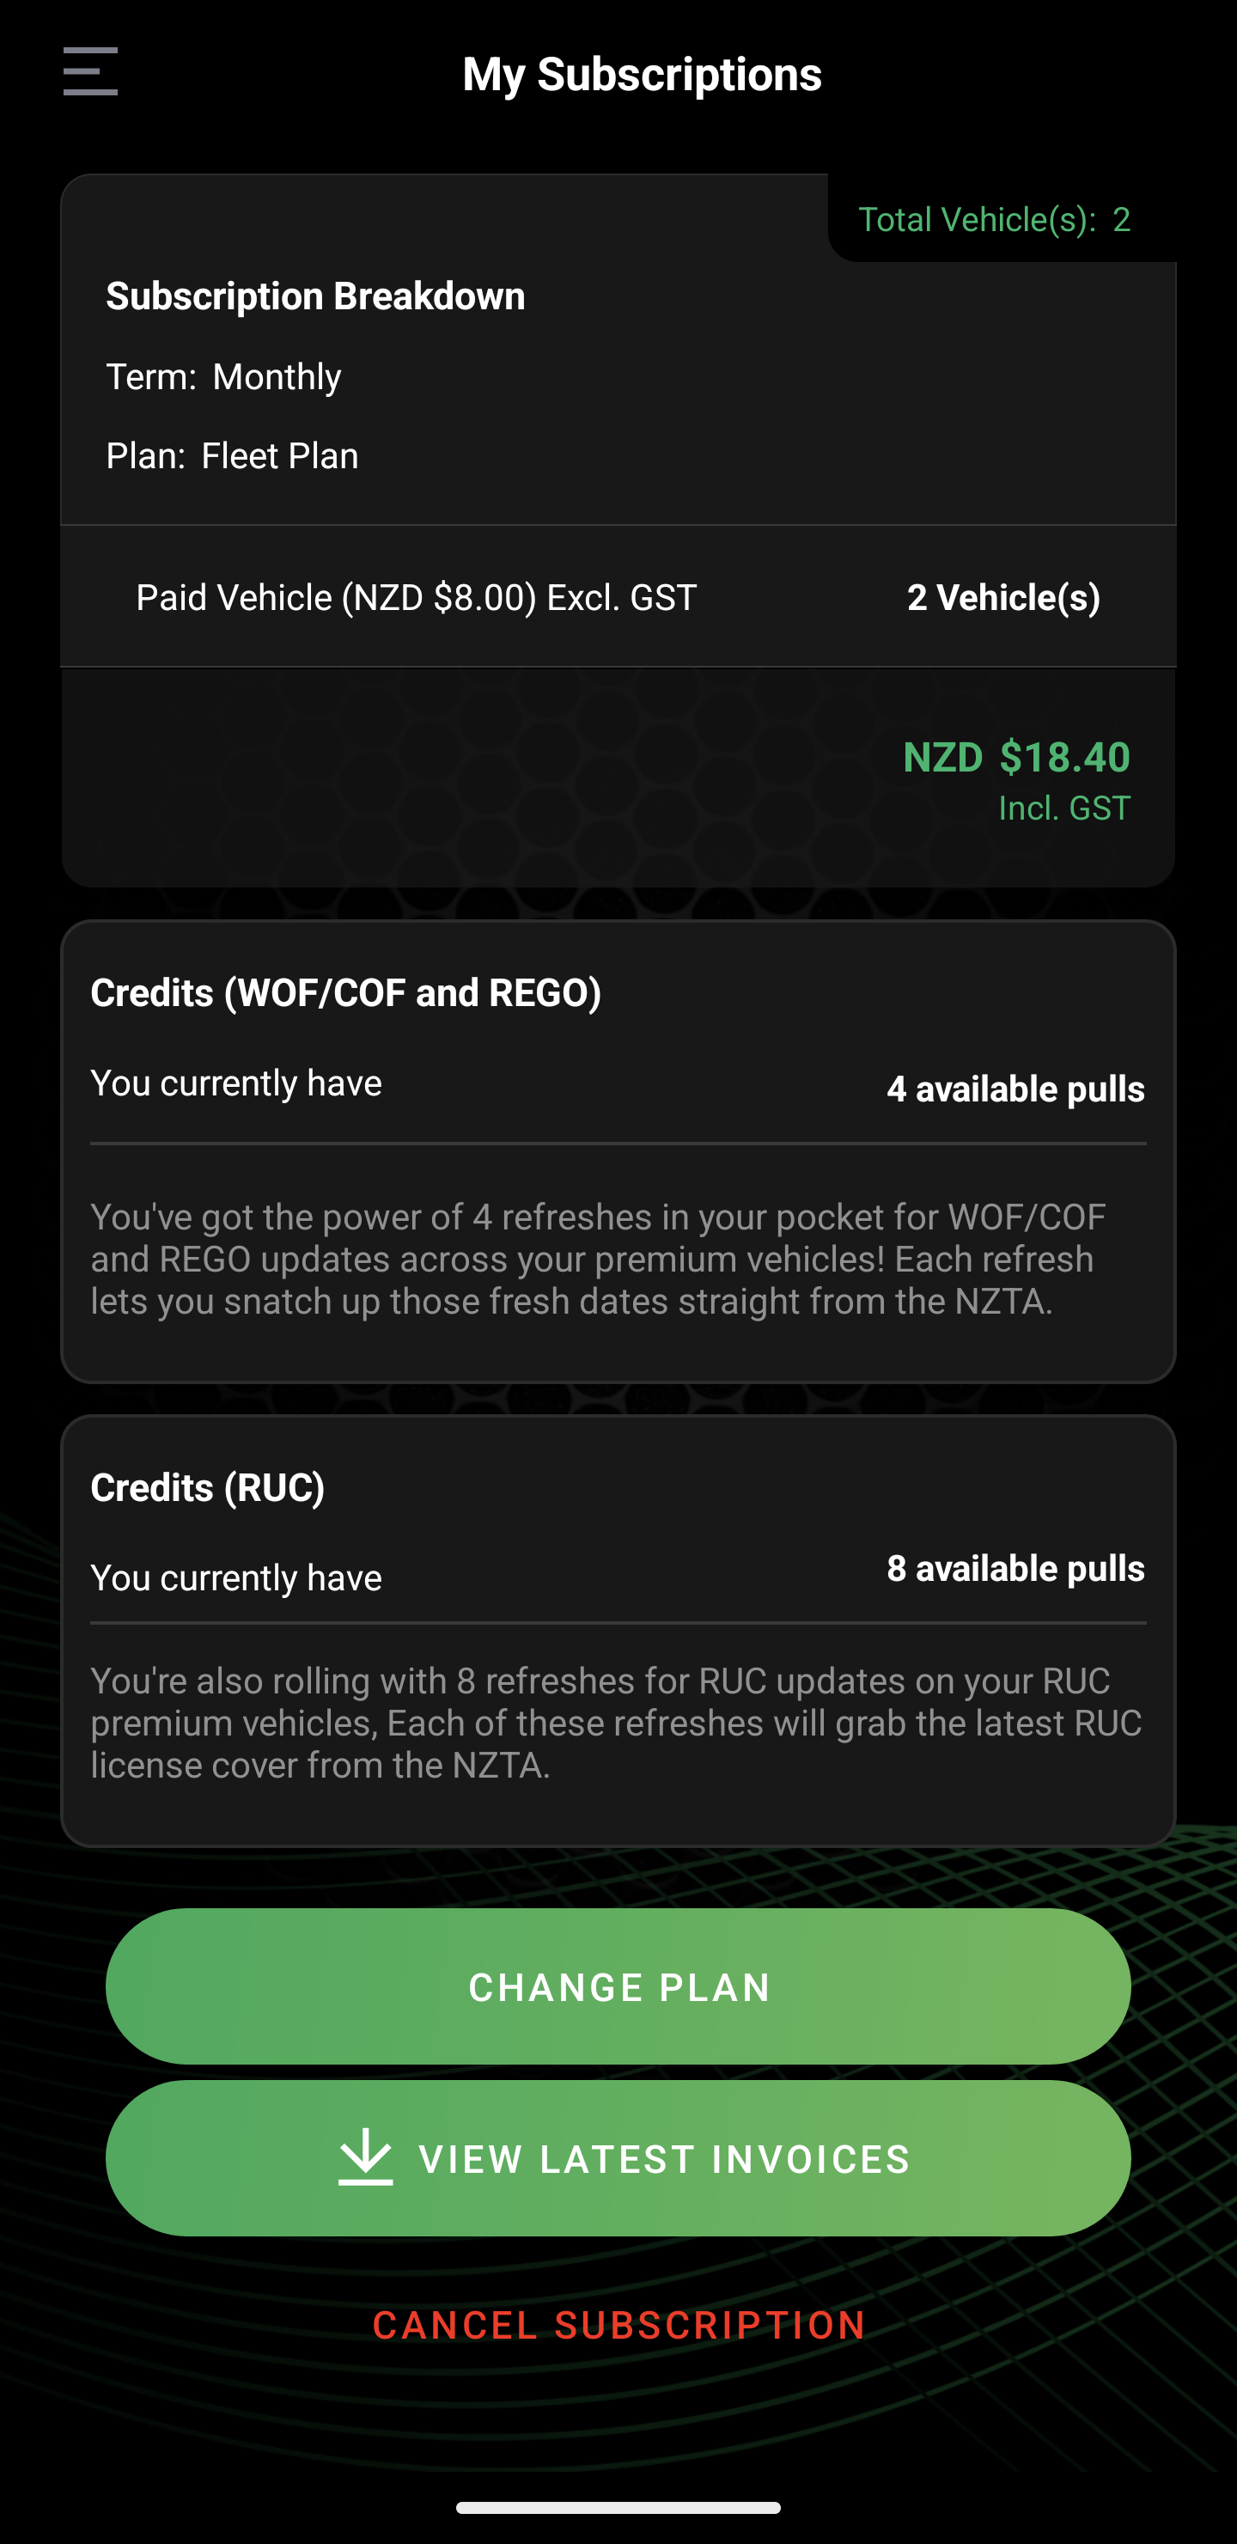Tap the My Subscriptions title
The height and width of the screenshot is (2544, 1237).
click(642, 74)
